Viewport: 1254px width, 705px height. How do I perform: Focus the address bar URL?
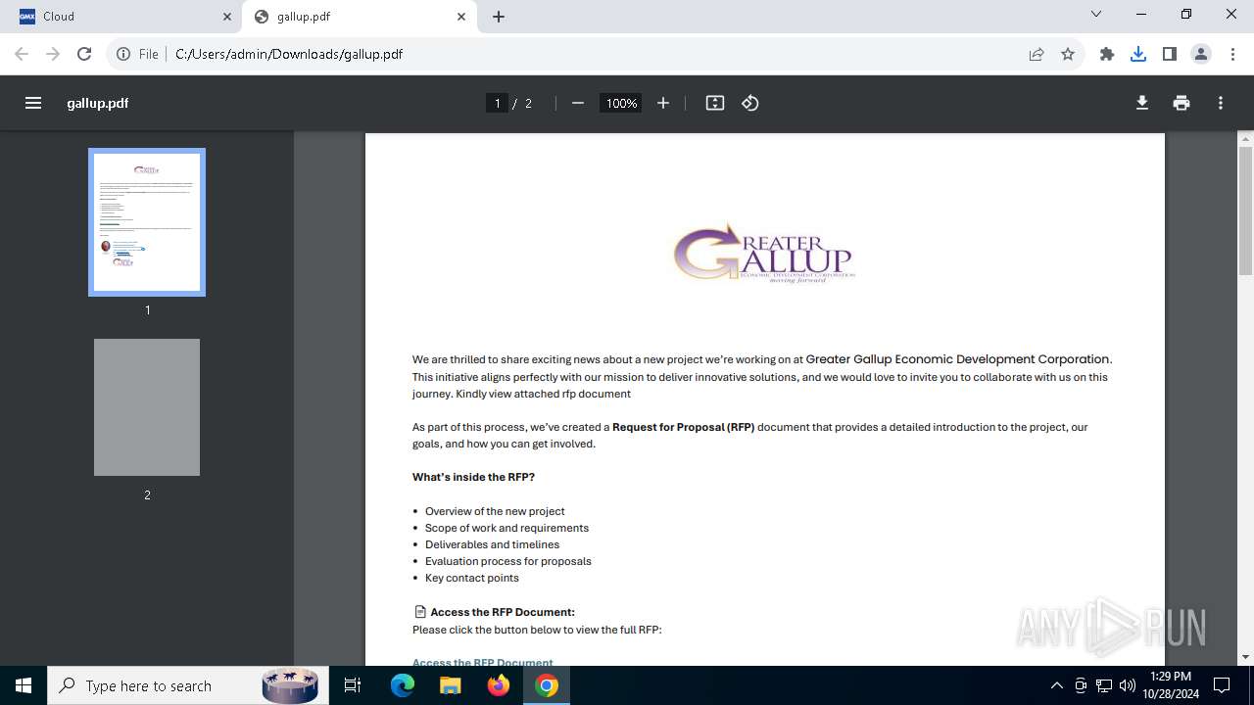pos(289,54)
